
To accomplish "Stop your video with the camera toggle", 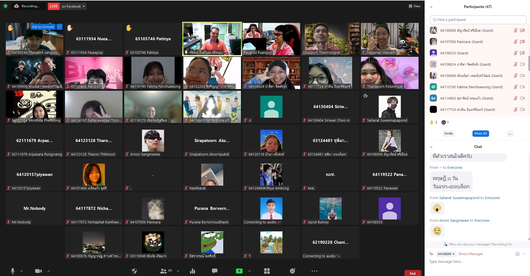I will (38, 271).
